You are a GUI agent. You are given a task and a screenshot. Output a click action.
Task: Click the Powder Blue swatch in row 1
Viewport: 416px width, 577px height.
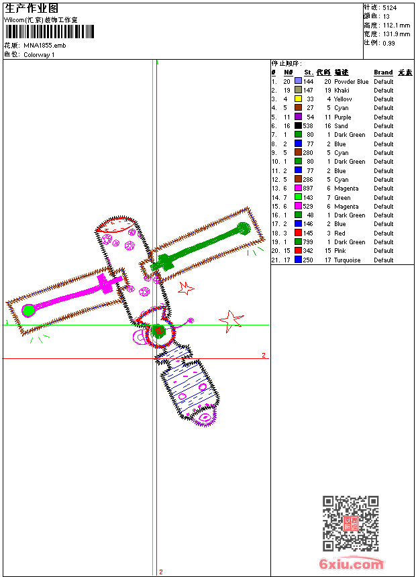click(298, 81)
